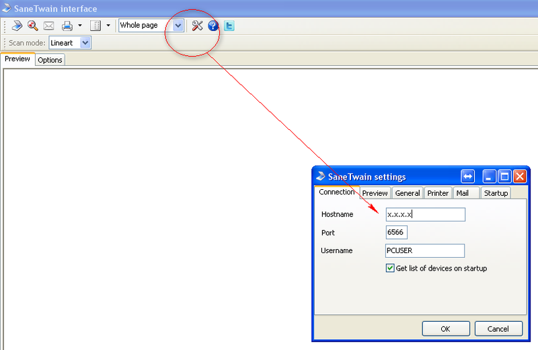This screenshot has width=538, height=350.
Task: Open the Startup tab in settings
Action: [x=496, y=193]
